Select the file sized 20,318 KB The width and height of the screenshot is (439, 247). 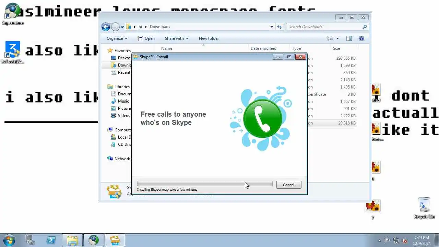click(x=332, y=123)
